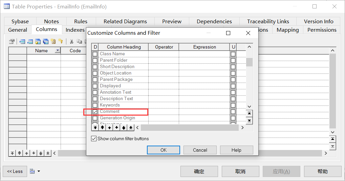Click OK in Customize Columns dialog
345x181 pixels.
click(x=164, y=150)
